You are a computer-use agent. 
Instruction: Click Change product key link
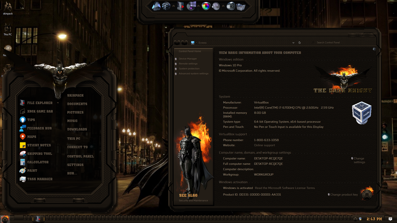[344, 195]
